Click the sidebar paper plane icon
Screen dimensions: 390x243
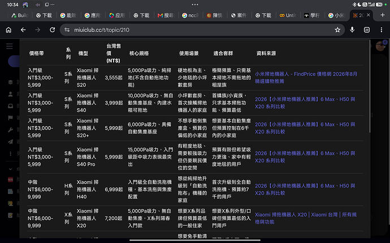10,142
